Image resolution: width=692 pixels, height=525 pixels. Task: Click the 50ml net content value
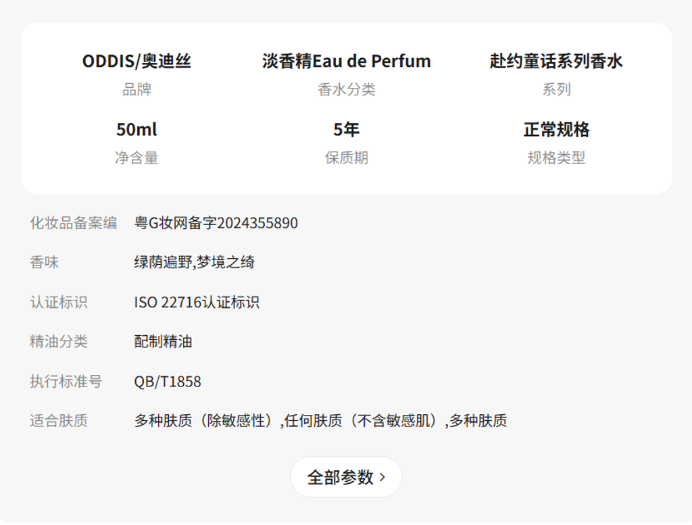point(137,129)
